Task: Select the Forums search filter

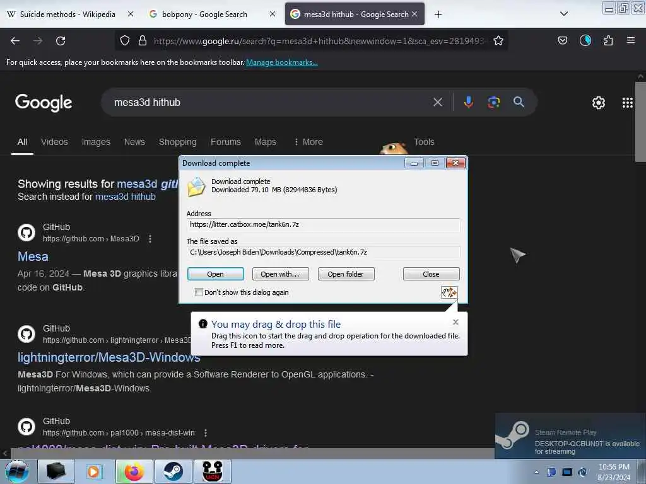Action: [225, 142]
